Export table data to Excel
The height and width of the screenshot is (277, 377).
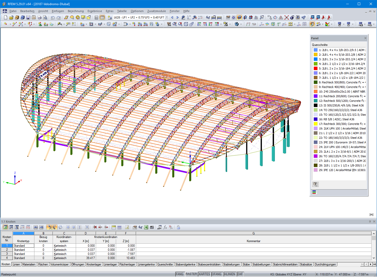[x=146, y=227]
